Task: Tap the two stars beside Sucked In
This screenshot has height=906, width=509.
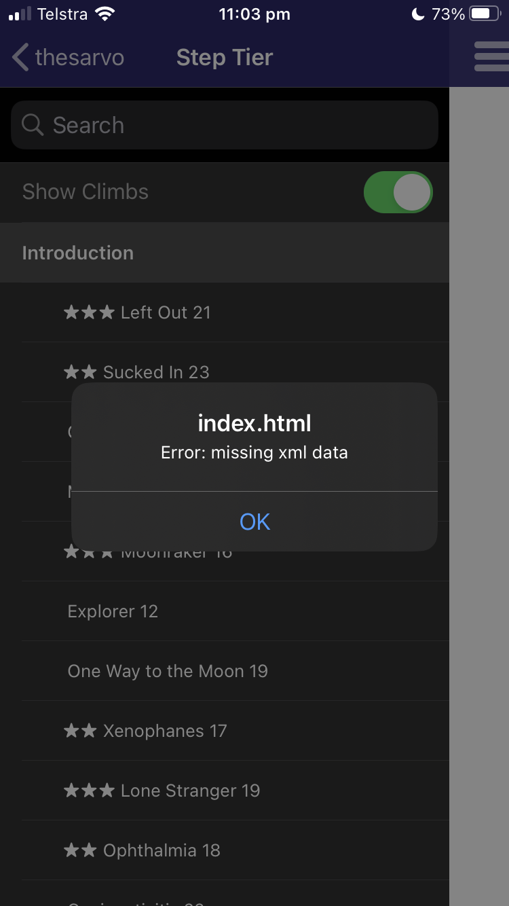Action: point(80,372)
